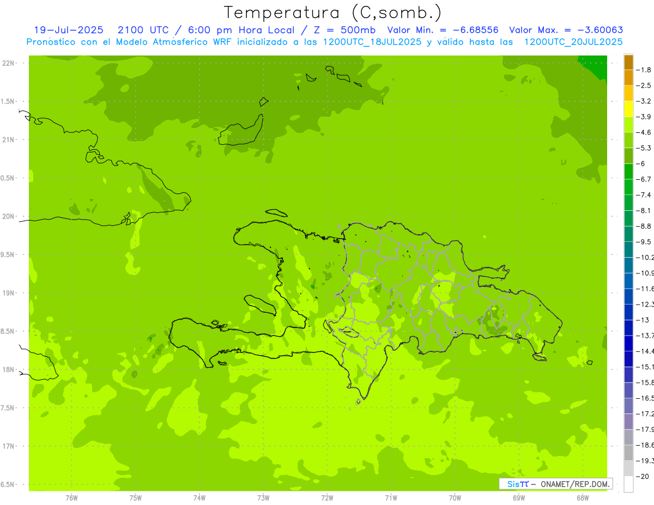The width and height of the screenshot is (654, 505).
Task: Click the "-6.7" color scale label
Action: click(644, 179)
